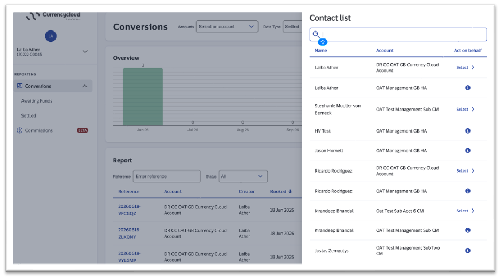Click the Jason Hornett contact name
The image size is (501, 279).
point(329,151)
